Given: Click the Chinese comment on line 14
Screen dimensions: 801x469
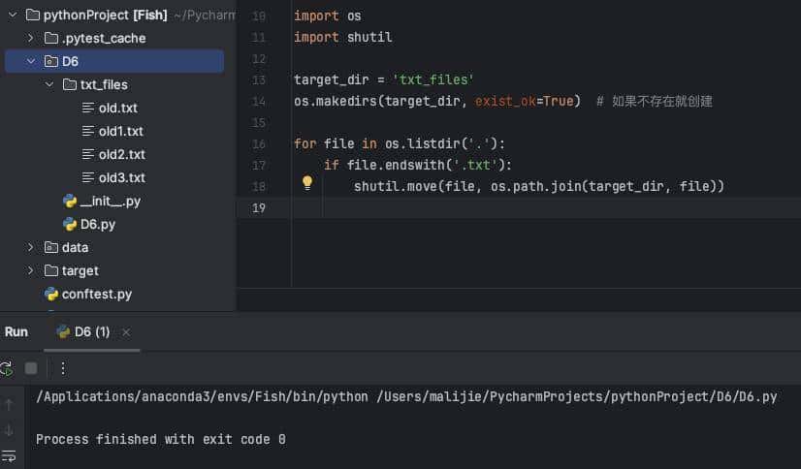Looking at the screenshot, I should click(655, 101).
